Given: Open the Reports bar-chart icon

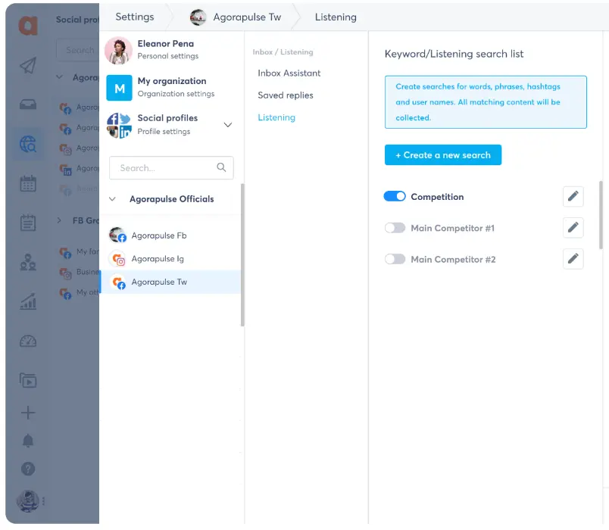Looking at the screenshot, I should [x=27, y=301].
